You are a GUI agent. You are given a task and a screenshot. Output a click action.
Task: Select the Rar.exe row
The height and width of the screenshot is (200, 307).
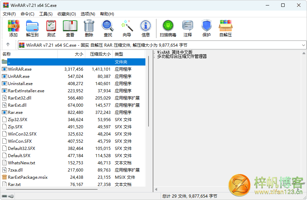(x=74, y=112)
